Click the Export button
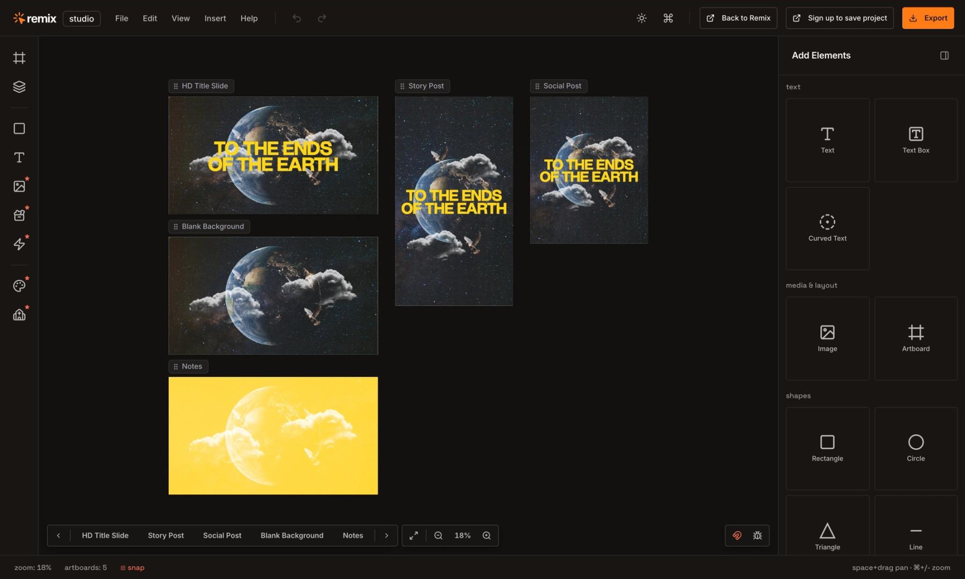The image size is (965, 579). [x=928, y=18]
